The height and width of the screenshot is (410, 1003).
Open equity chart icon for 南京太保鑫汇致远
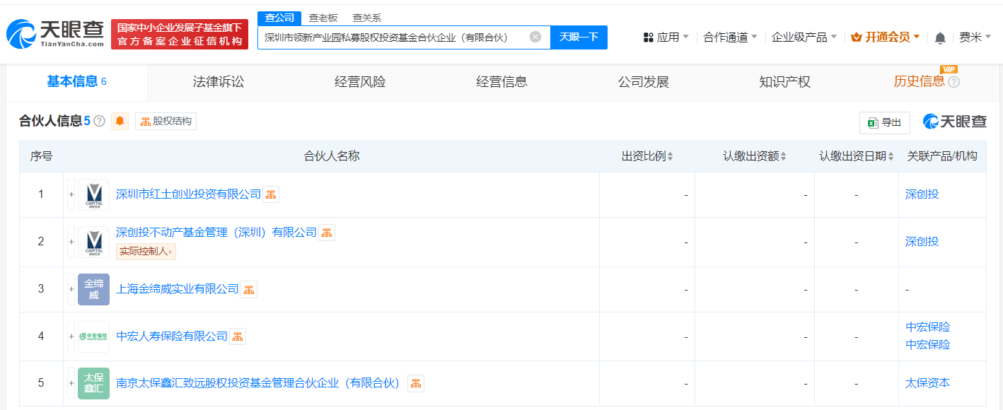point(416,383)
